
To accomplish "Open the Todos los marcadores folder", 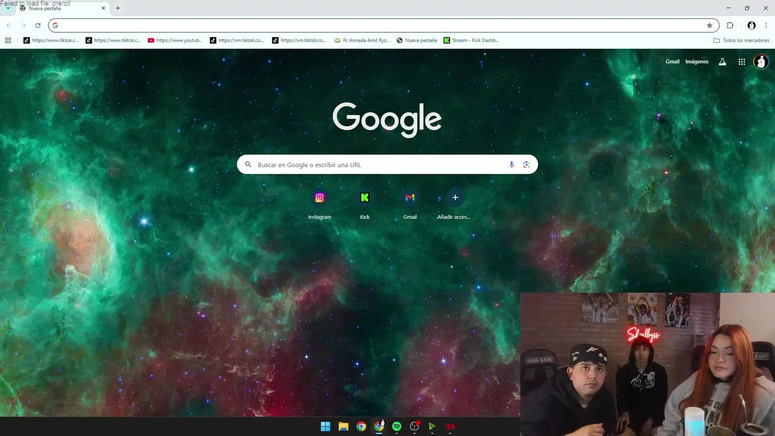I will tap(741, 41).
